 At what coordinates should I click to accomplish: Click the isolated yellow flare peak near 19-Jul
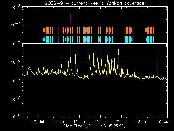click(157, 66)
